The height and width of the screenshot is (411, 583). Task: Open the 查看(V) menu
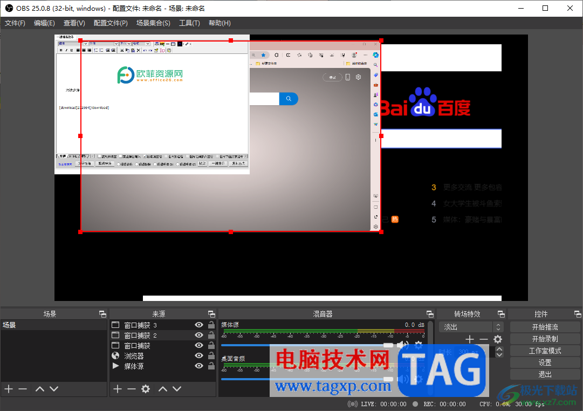click(74, 23)
